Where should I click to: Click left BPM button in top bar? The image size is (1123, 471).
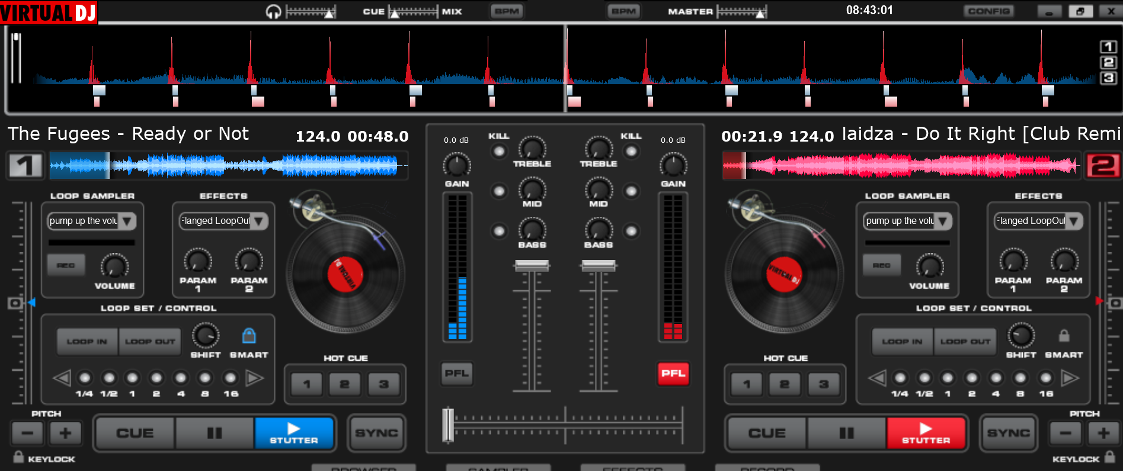click(507, 11)
